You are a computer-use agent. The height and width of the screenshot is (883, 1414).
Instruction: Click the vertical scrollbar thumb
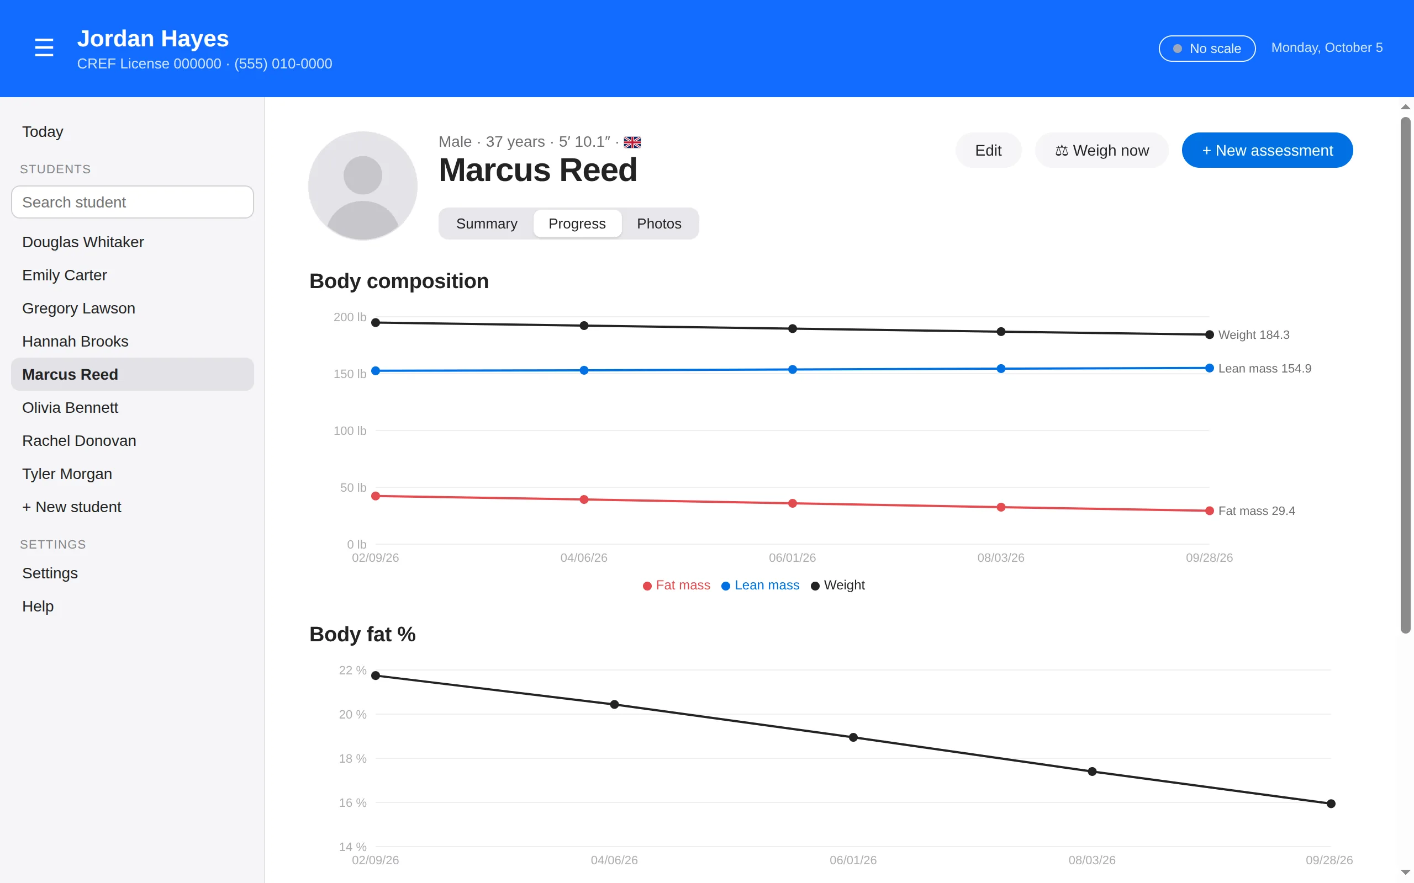pos(1405,375)
